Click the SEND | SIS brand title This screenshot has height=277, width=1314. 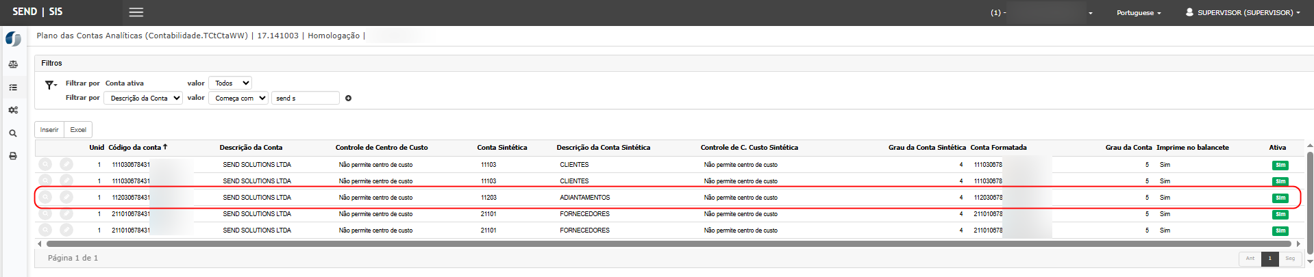click(x=38, y=12)
